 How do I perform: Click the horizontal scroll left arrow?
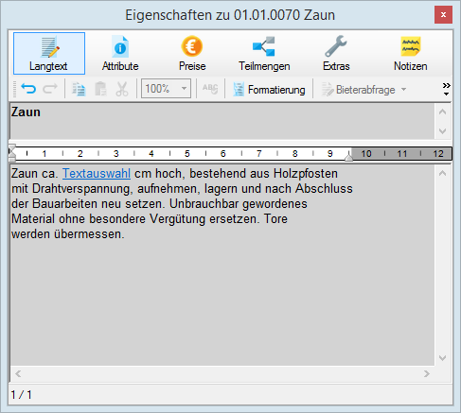pos(18,374)
